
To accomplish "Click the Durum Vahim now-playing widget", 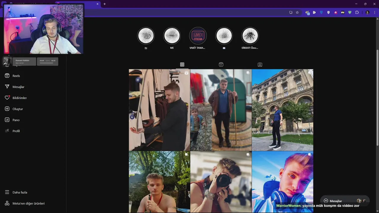I will point(24,62).
